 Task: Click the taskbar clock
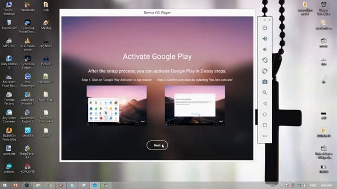coord(326,185)
